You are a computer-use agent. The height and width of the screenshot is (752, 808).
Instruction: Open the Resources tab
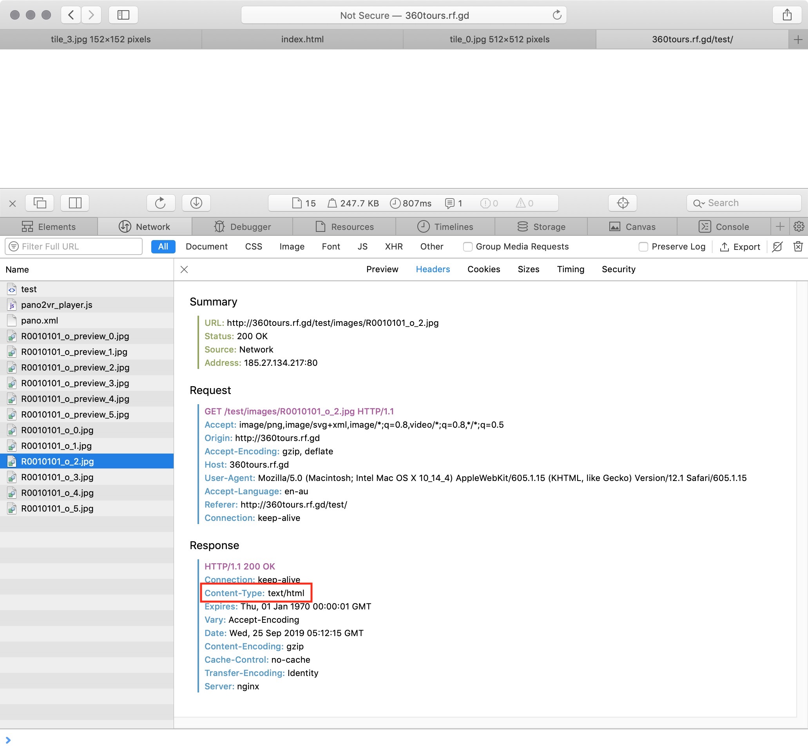pyautogui.click(x=344, y=227)
